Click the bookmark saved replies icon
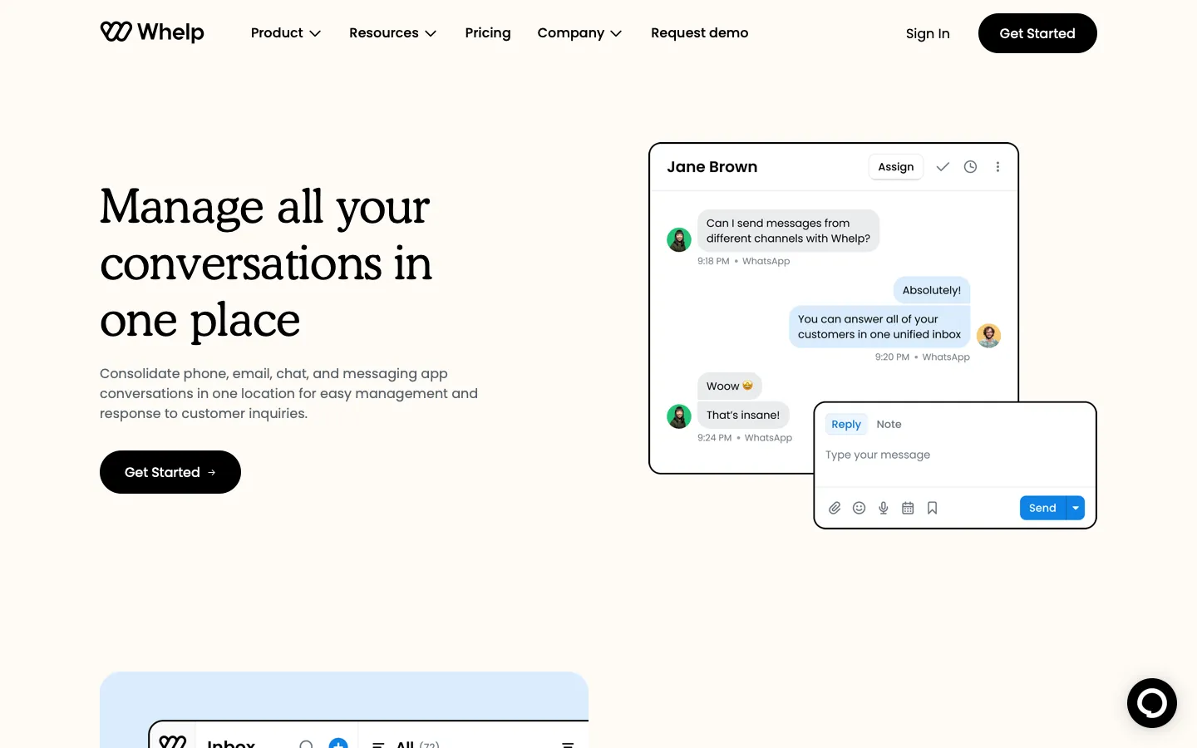1197x748 pixels. 932,508
